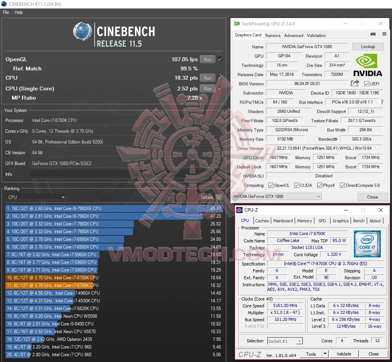Image resolution: width=392 pixels, height=362 pixels.
Task: Click the CPU-Z Tools button
Action: [x=311, y=354]
